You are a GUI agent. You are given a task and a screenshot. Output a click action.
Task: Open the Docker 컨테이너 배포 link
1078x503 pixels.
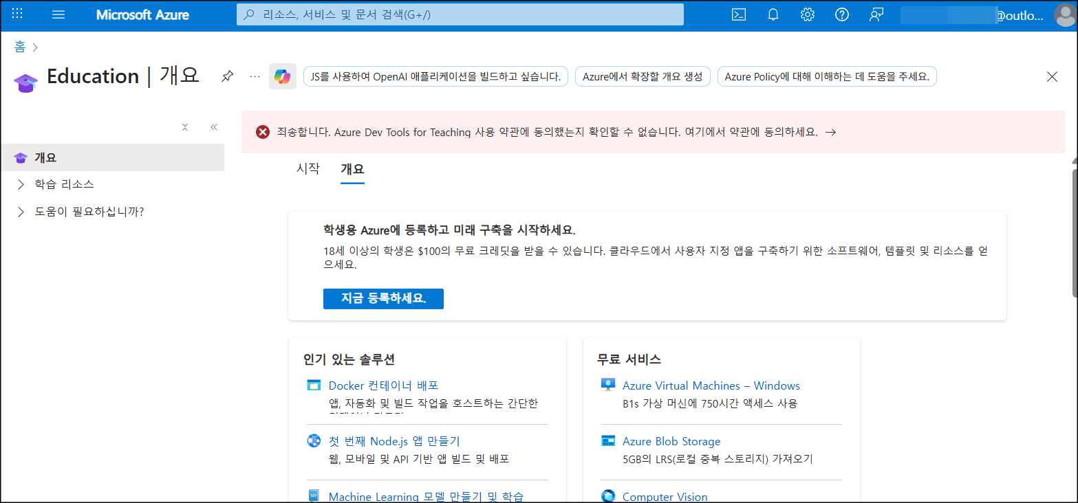(x=383, y=385)
